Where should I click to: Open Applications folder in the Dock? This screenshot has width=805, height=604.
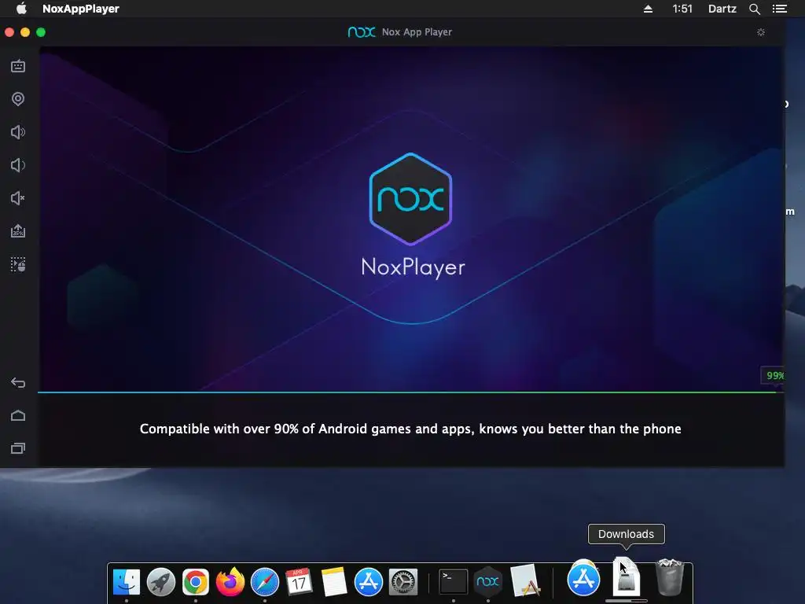click(x=583, y=578)
